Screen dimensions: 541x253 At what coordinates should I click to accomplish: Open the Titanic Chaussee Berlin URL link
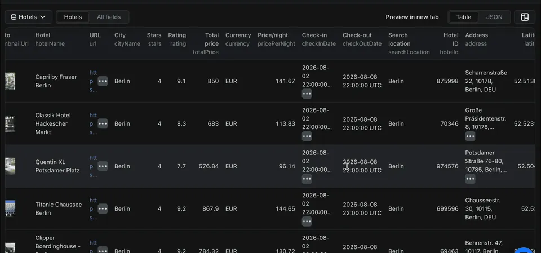[x=93, y=208]
